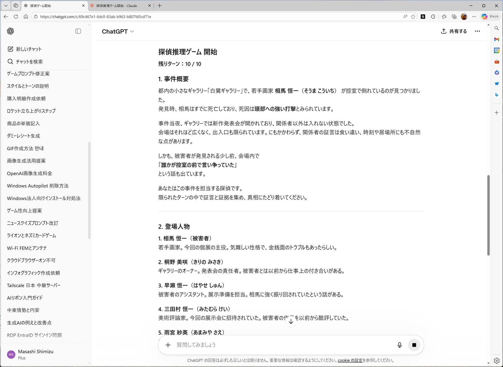Image resolution: width=503 pixels, height=367 pixels.
Task: Open Google Calendar in the Edge sidebar
Action: (497, 50)
